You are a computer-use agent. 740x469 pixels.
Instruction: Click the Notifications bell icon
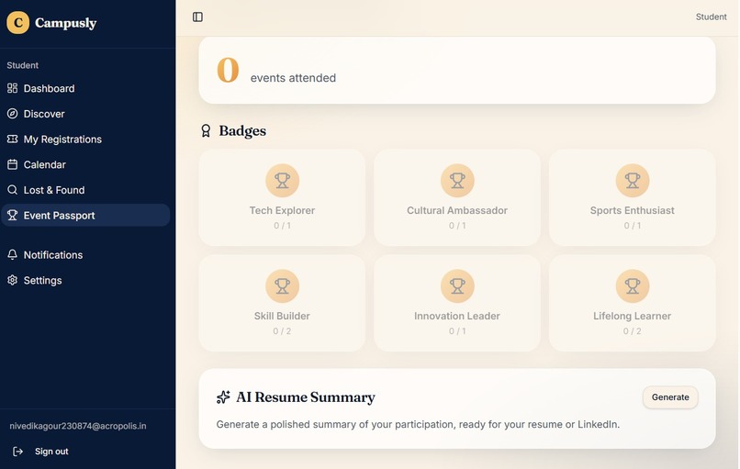pyautogui.click(x=12, y=255)
